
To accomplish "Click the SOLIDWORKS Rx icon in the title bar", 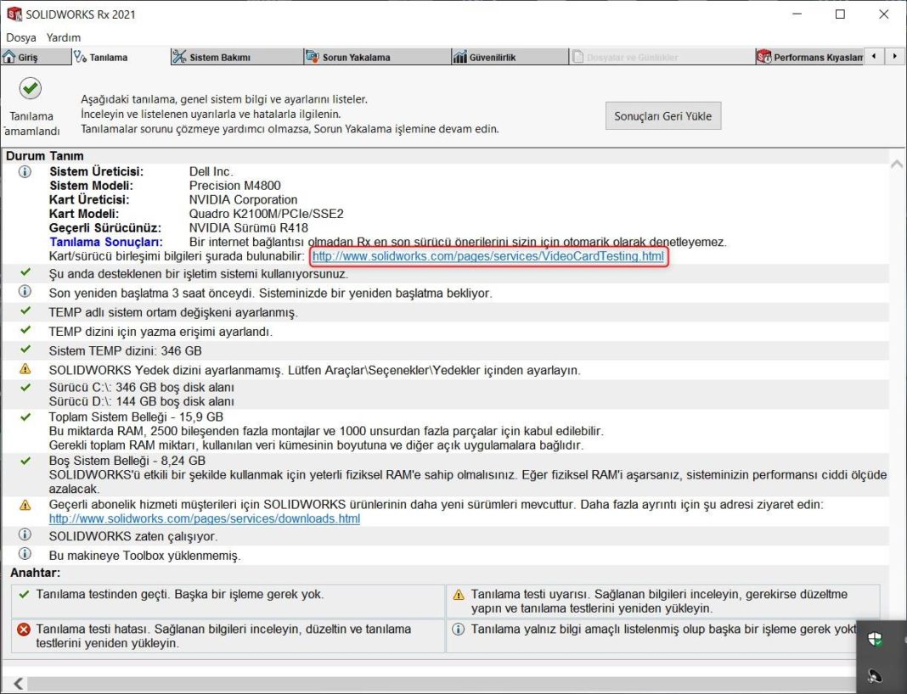I will (x=12, y=14).
